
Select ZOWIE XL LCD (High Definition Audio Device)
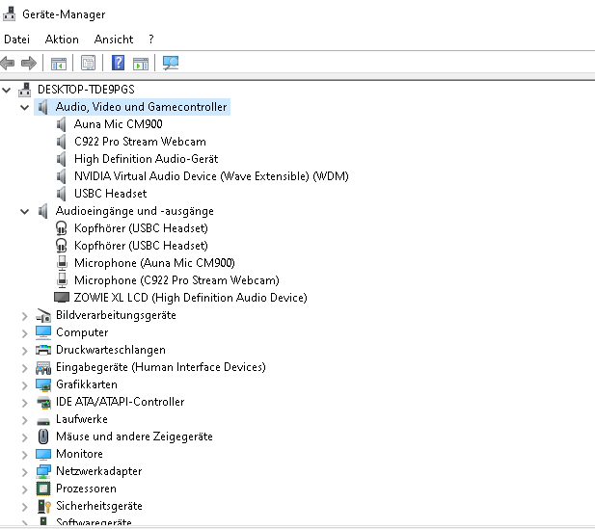pyautogui.click(x=191, y=298)
